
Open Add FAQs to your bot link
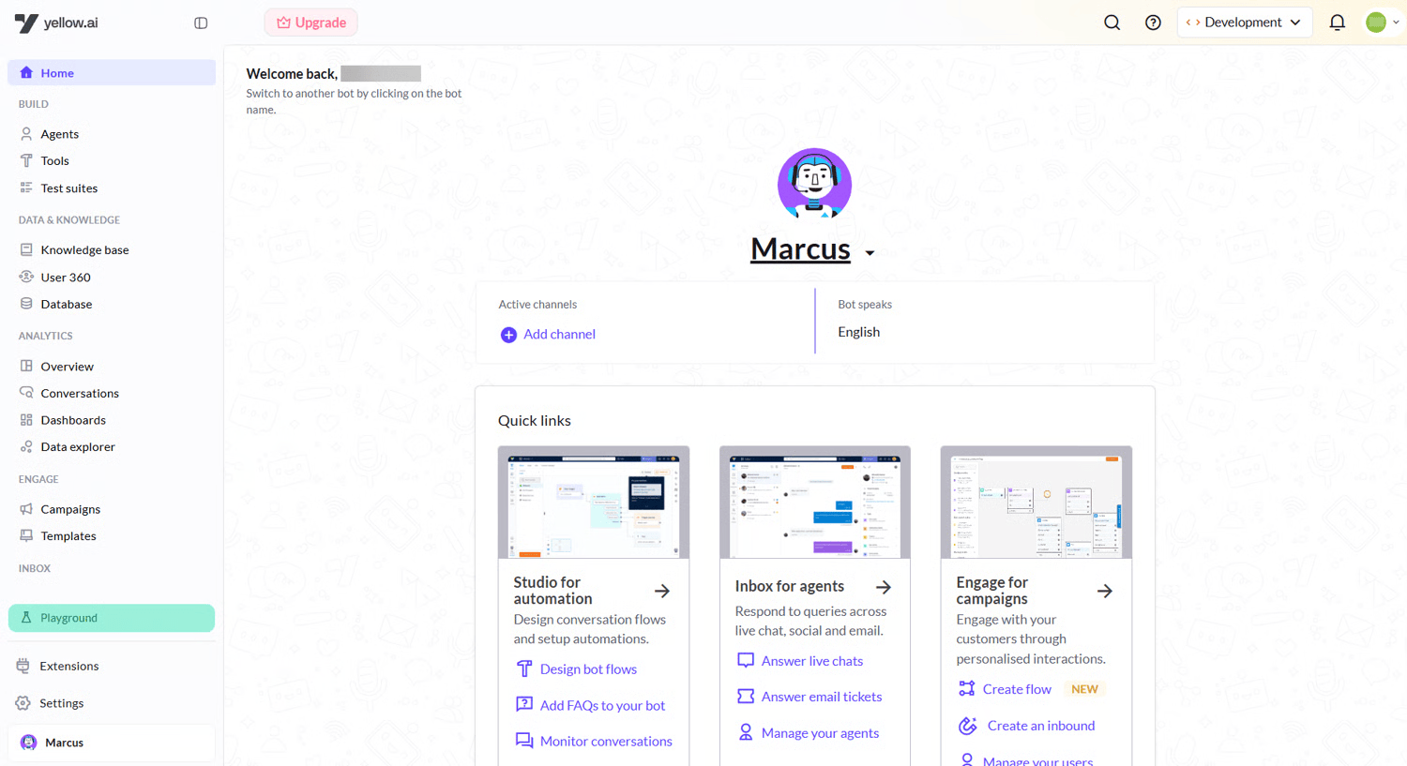coord(602,705)
